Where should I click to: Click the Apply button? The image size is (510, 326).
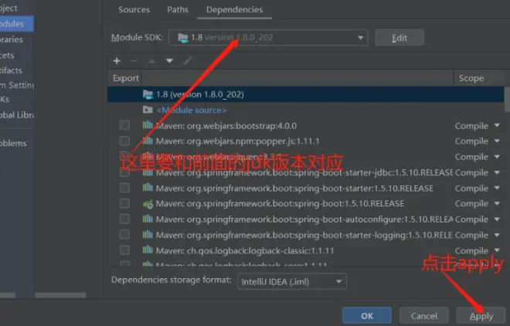[481, 315]
